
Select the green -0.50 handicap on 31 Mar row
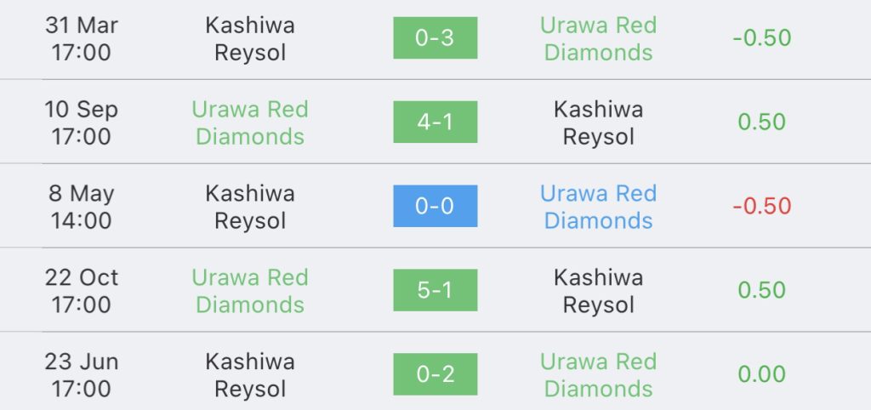point(761,37)
